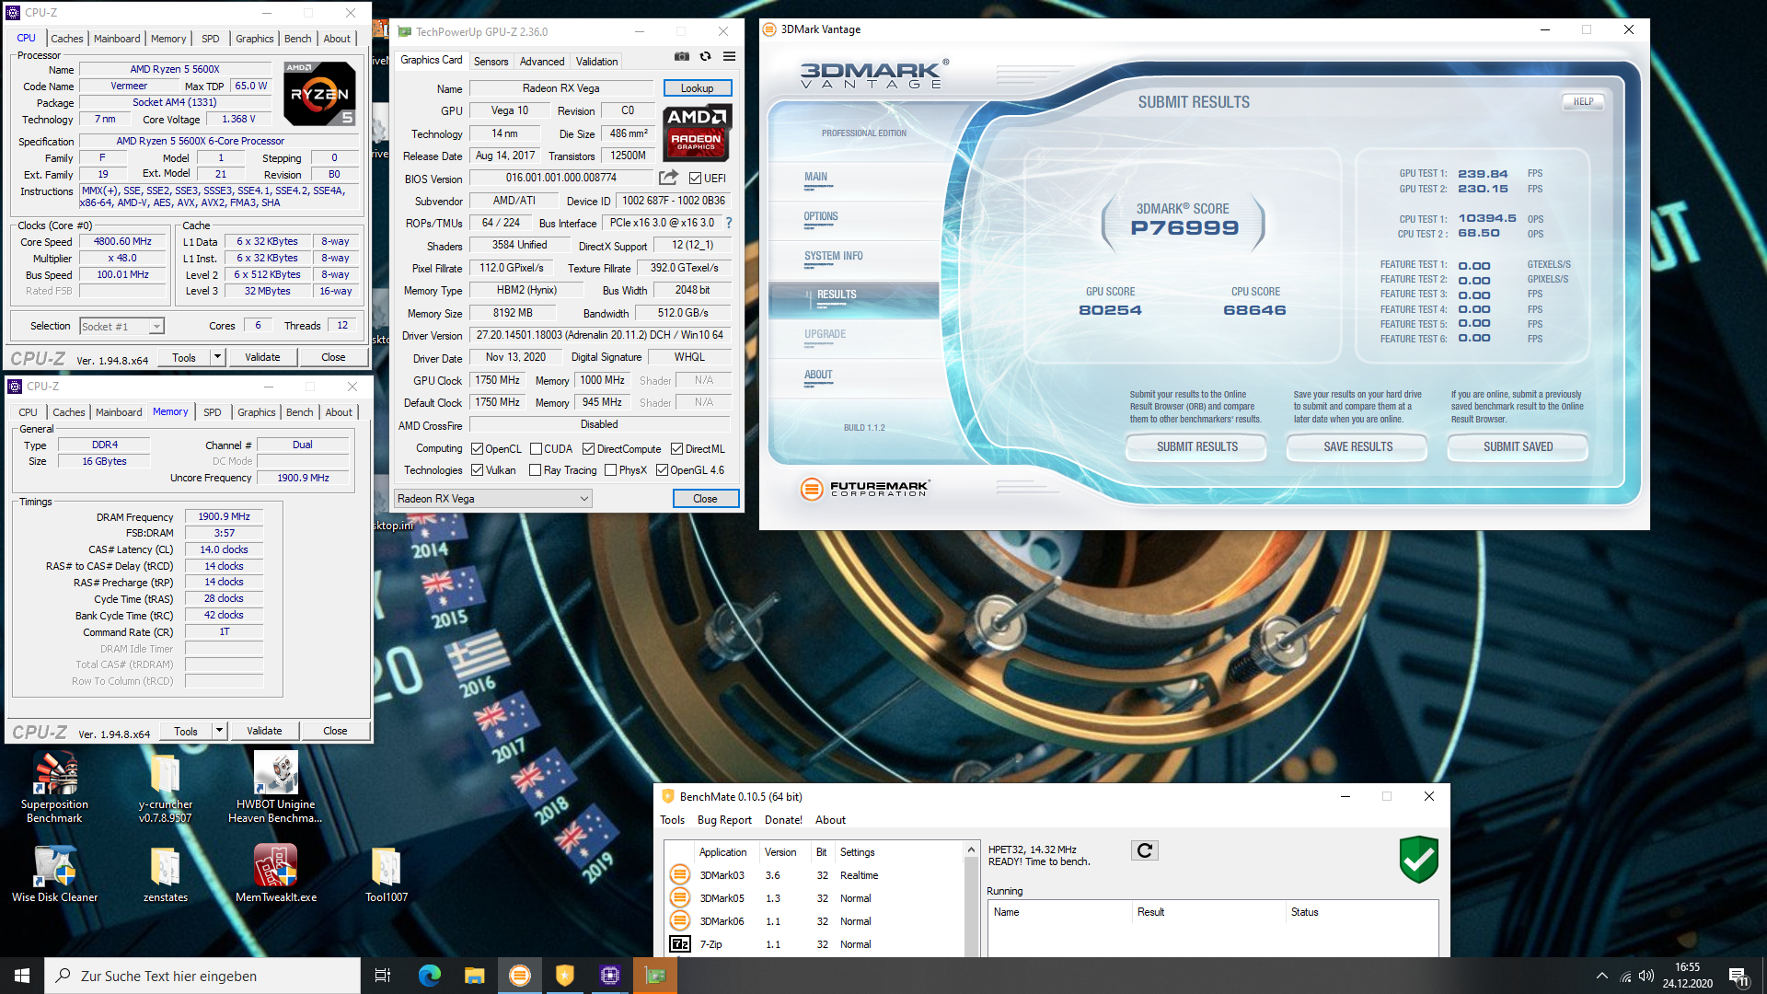Select the 3DMark03 icon in BenchMate list

(x=679, y=874)
